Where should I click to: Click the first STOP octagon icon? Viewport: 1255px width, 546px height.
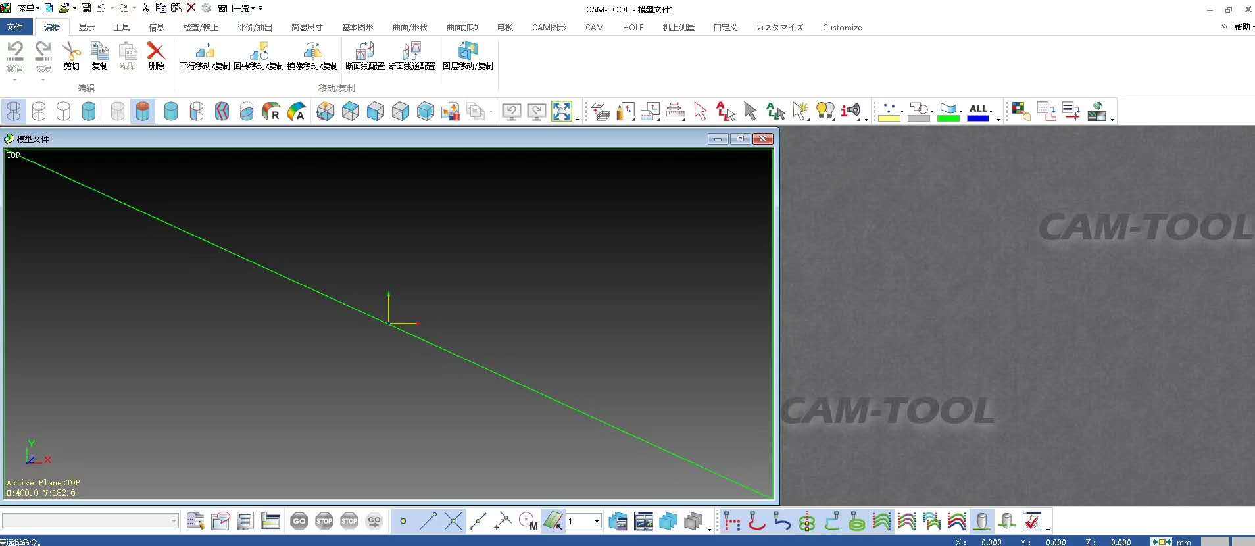tap(324, 521)
